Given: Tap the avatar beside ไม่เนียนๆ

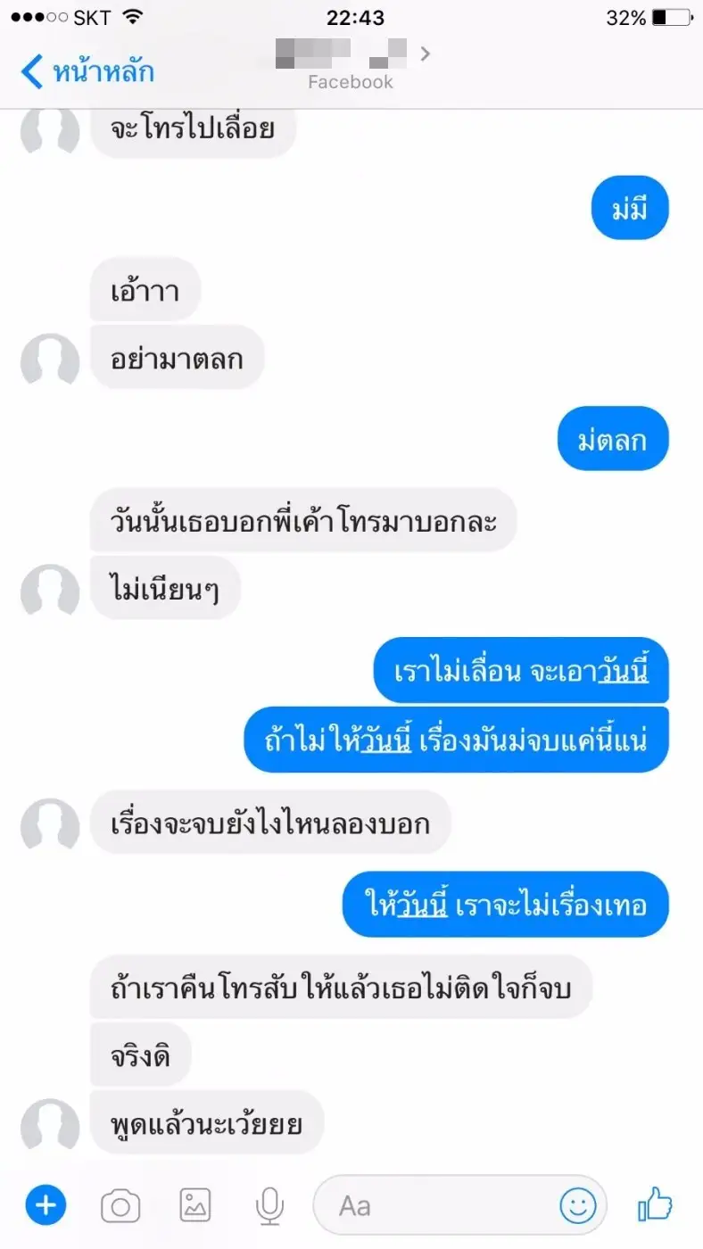Looking at the screenshot, I should point(50,590).
